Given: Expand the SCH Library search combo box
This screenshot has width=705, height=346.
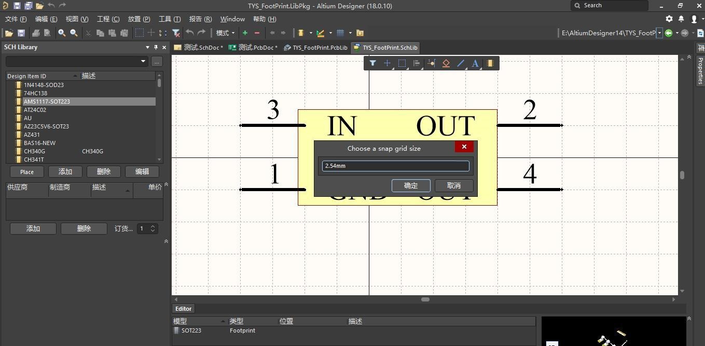Looking at the screenshot, I should (143, 61).
